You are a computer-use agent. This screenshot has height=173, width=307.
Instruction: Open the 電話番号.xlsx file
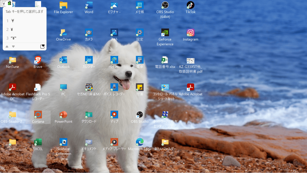165,60
